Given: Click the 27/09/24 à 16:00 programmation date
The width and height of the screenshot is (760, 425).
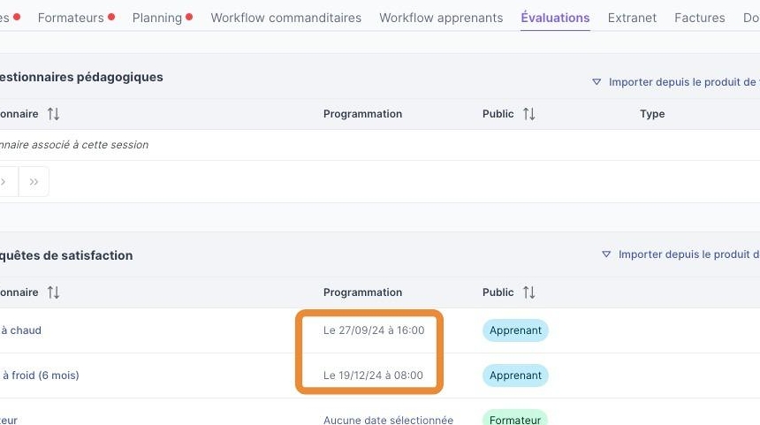Looking at the screenshot, I should click(x=374, y=330).
